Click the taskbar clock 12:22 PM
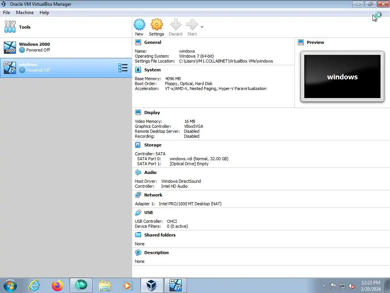 point(371,283)
